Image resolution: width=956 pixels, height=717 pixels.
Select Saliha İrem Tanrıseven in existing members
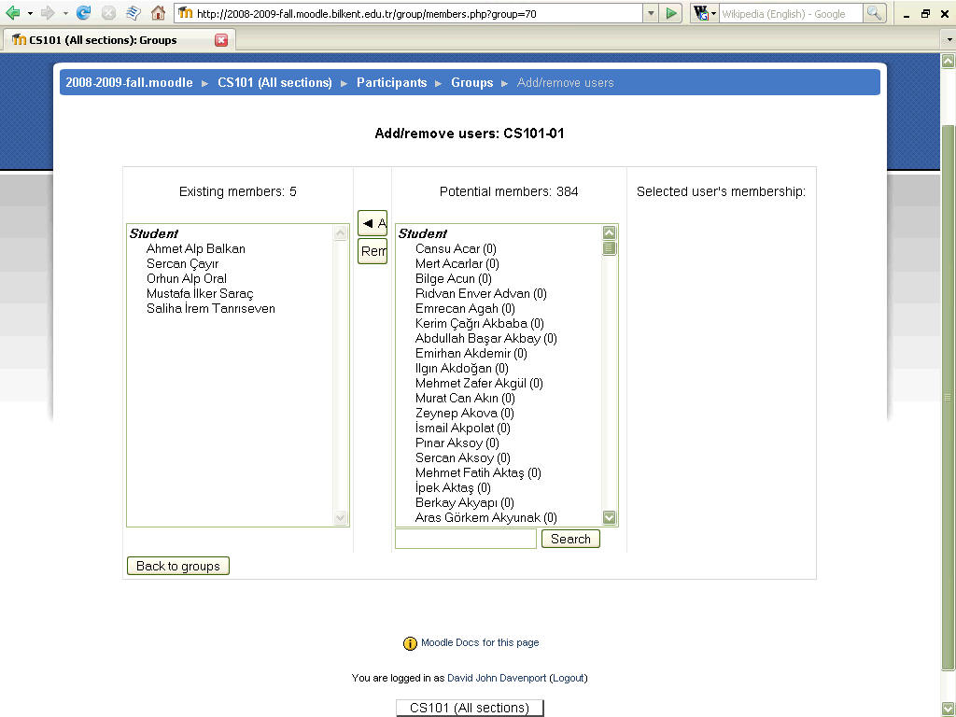211,308
